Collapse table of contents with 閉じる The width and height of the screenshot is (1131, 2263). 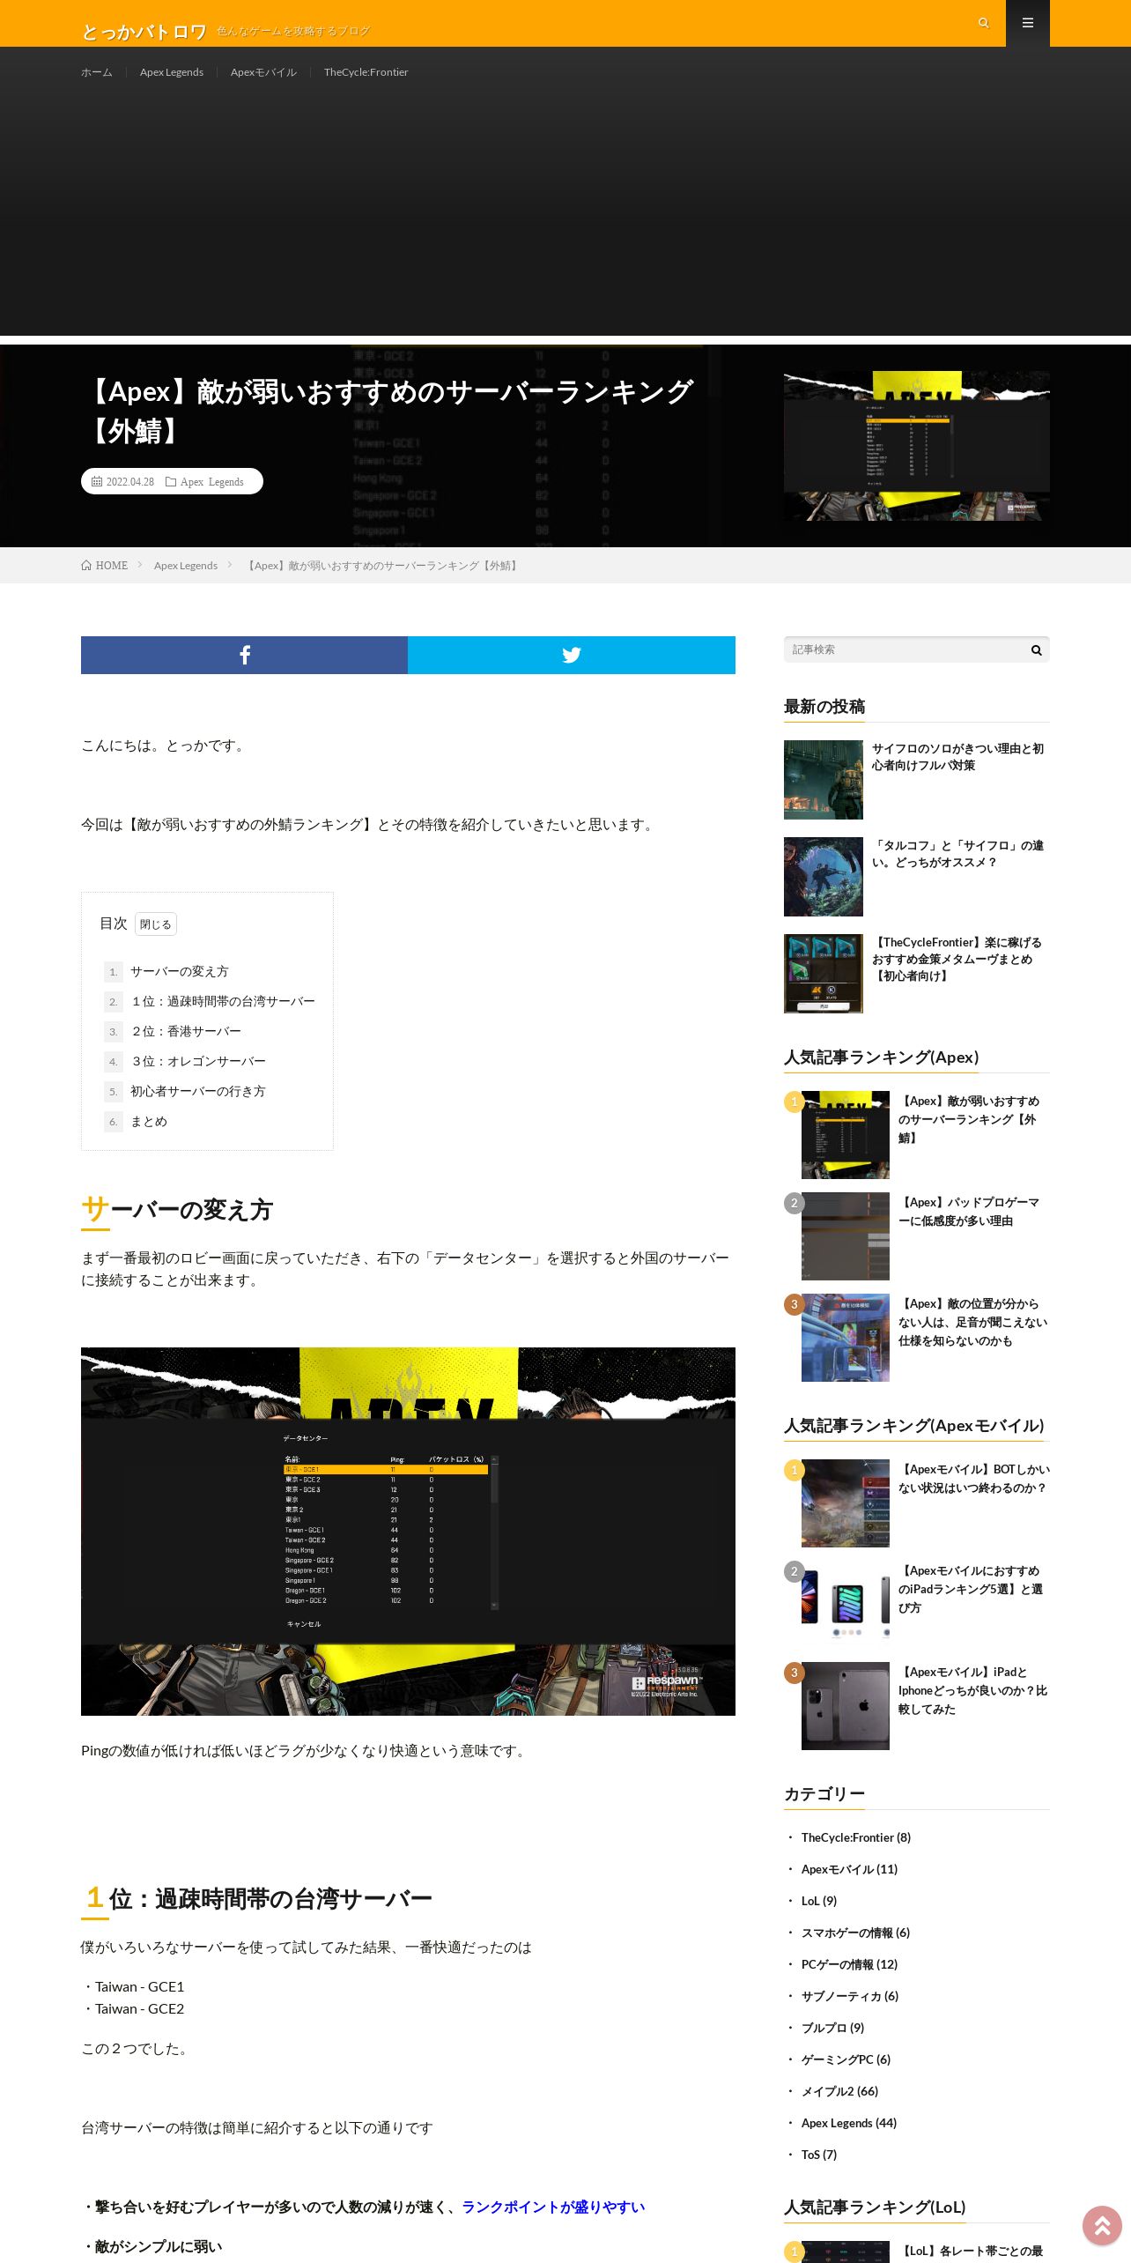pyautogui.click(x=156, y=924)
